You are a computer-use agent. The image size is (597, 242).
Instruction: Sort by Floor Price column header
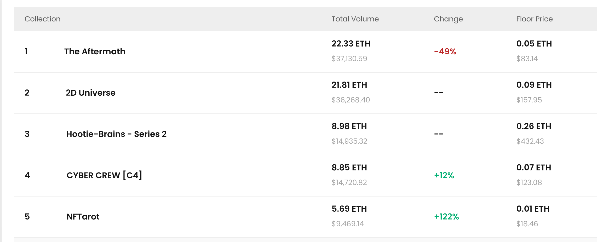535,19
